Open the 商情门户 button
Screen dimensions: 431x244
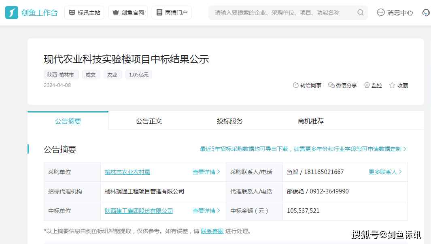coord(172,13)
